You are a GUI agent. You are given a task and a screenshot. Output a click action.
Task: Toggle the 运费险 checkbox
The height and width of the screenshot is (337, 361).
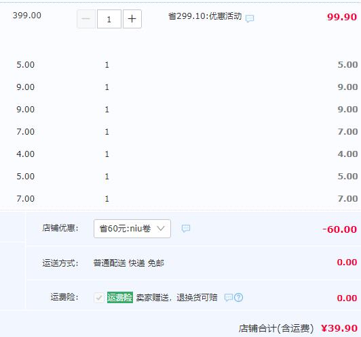tap(99, 298)
